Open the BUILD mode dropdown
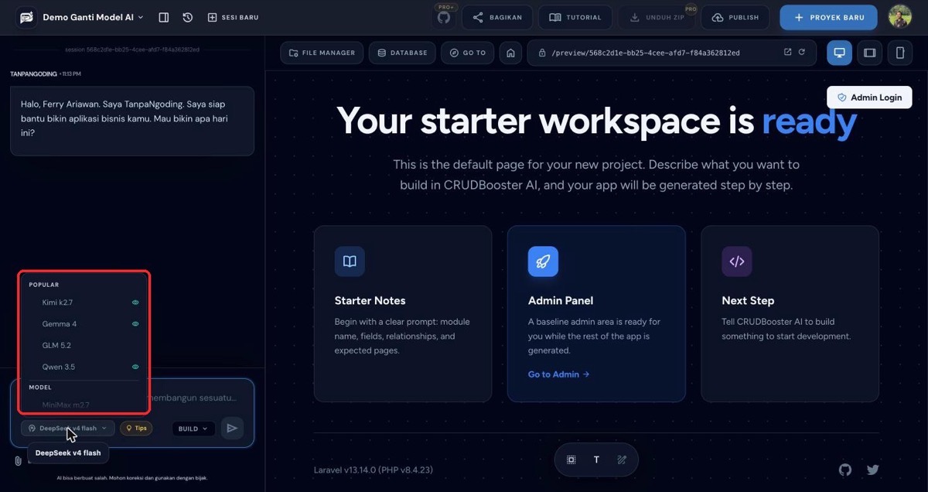The height and width of the screenshot is (492, 928). click(x=193, y=429)
